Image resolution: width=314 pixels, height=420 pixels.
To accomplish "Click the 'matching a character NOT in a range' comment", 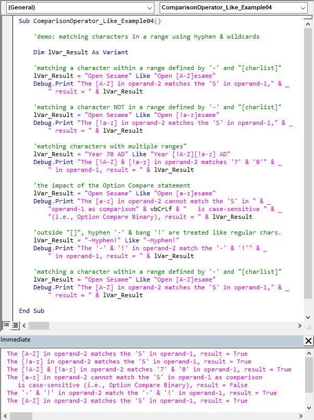I will point(158,108).
